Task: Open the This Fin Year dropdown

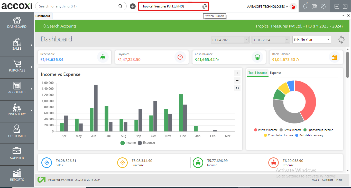Action: pyautogui.click(x=312, y=40)
